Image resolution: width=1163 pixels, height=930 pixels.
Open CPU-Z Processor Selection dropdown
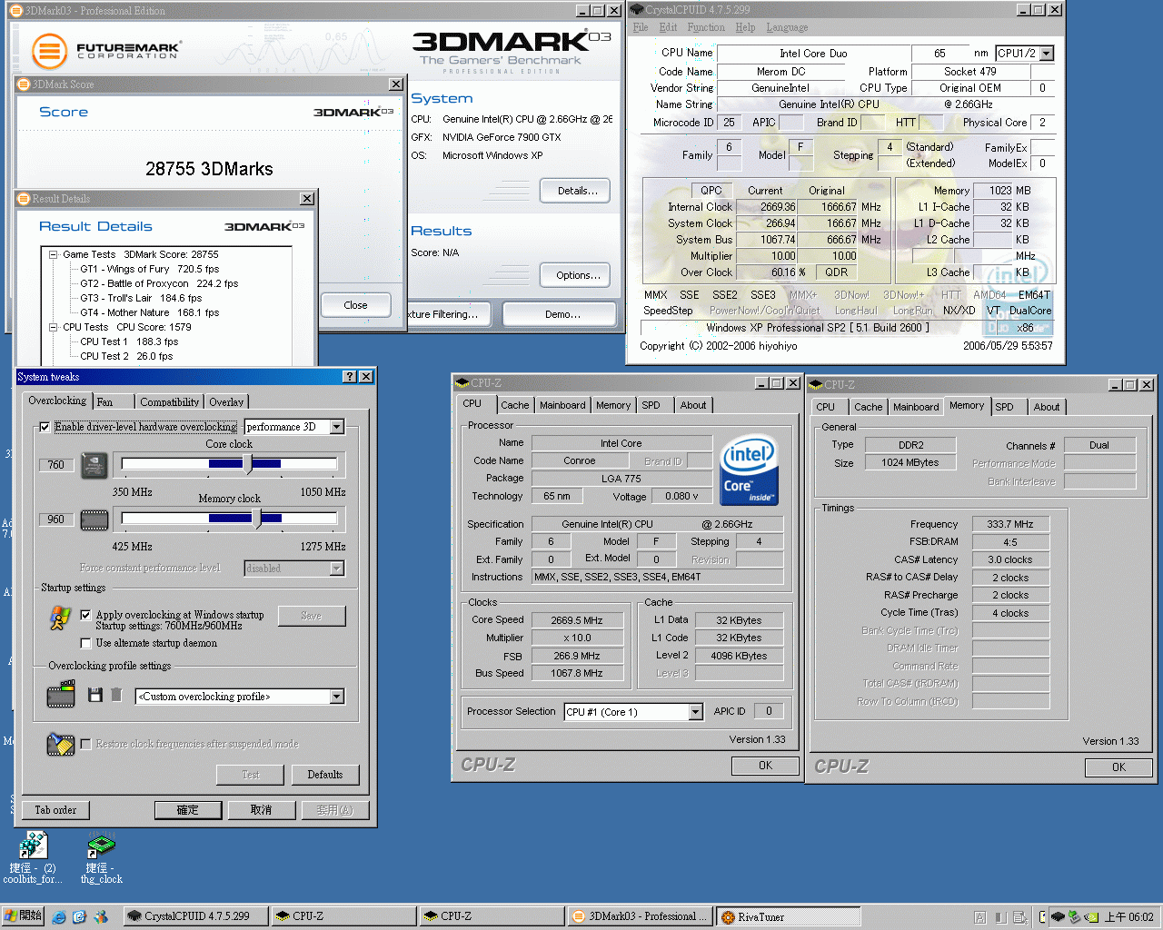695,712
